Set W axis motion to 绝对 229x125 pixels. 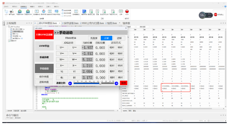120,60
